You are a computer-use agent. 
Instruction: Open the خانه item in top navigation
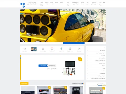pyautogui.click(x=104, y=2)
